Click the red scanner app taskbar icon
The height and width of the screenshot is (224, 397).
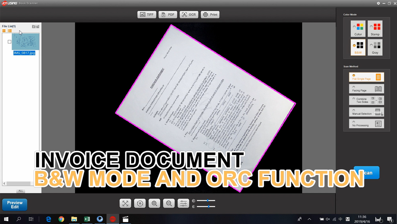[113, 219]
